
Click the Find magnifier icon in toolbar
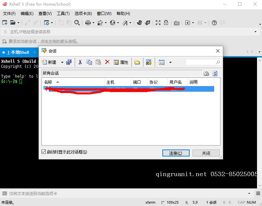(77, 23)
